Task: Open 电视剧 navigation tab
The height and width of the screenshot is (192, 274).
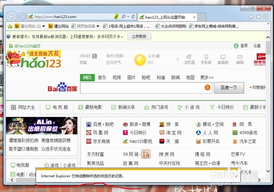Action: coord(57,107)
